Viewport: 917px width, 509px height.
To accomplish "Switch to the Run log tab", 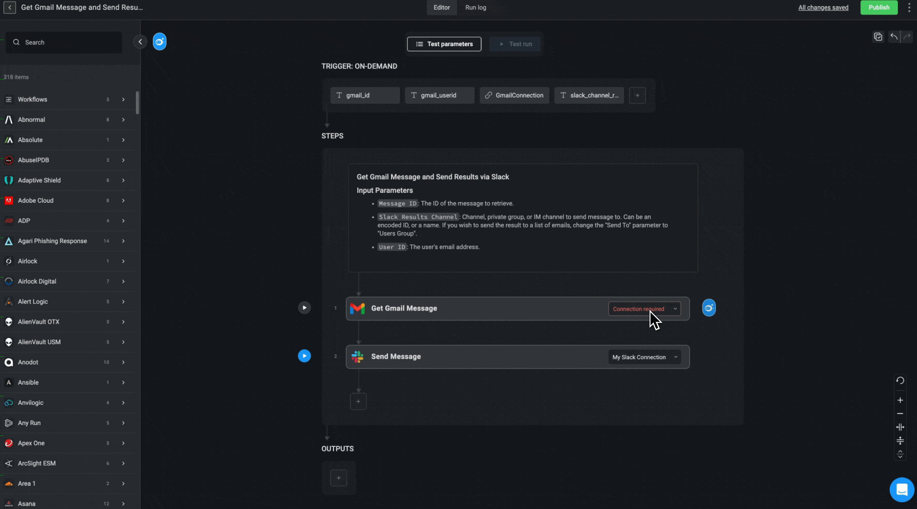I will click(475, 8).
